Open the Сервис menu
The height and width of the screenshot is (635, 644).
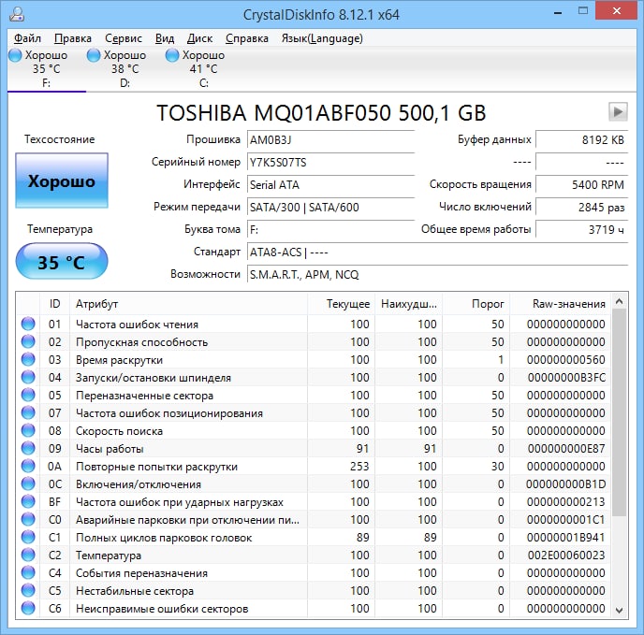(124, 38)
